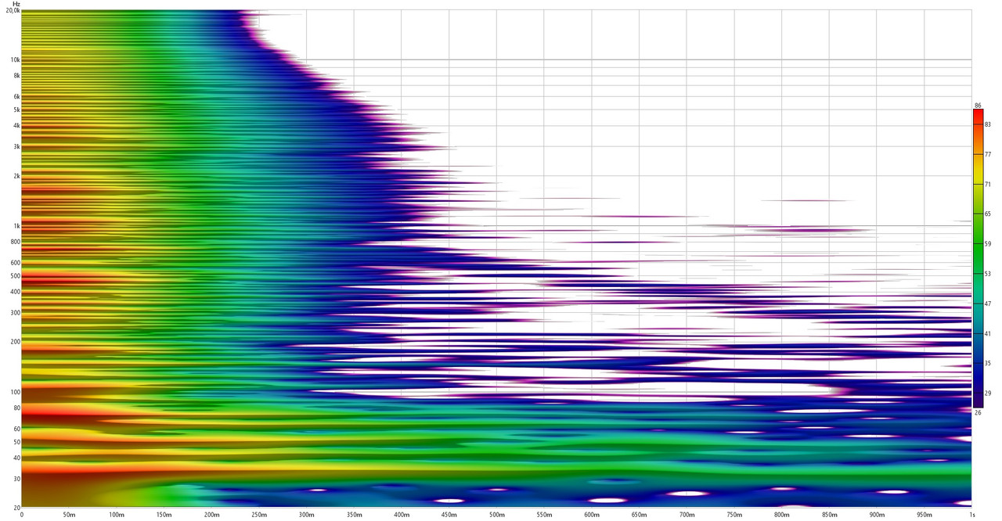This screenshot has height=521, width=1002.
Task: Select the 6k frequency axis label
Action: (16, 96)
